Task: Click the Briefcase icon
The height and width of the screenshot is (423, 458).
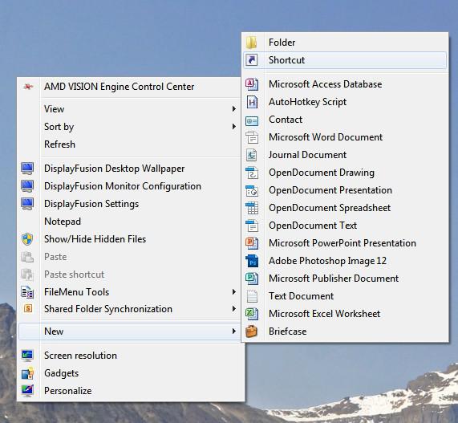Action: pos(252,331)
